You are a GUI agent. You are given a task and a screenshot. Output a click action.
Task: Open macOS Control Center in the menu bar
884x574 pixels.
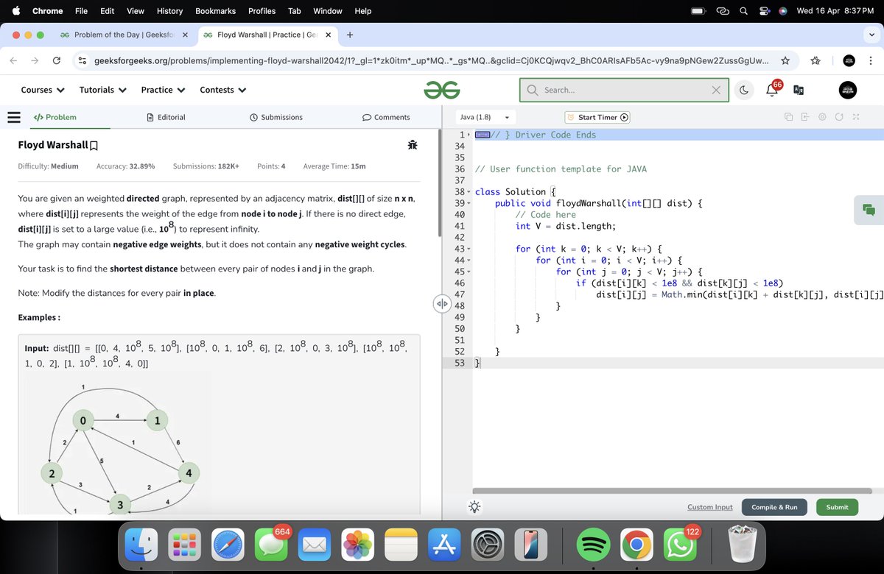pos(764,11)
